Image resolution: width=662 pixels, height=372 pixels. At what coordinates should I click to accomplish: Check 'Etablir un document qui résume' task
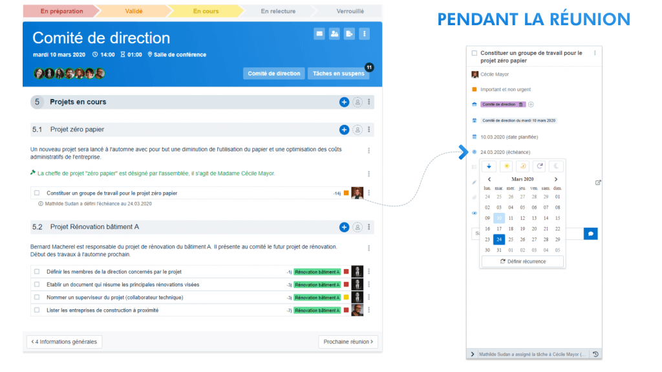coord(37,285)
